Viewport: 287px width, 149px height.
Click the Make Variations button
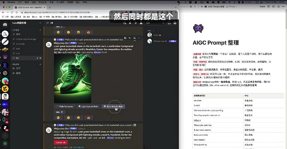tap(65, 106)
